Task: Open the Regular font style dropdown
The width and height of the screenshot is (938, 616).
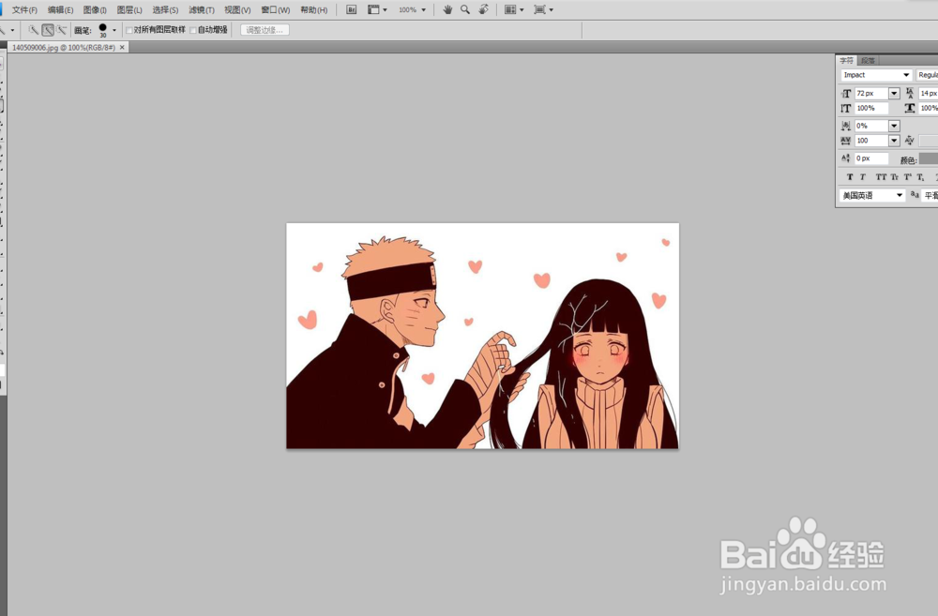Action: coord(928,75)
